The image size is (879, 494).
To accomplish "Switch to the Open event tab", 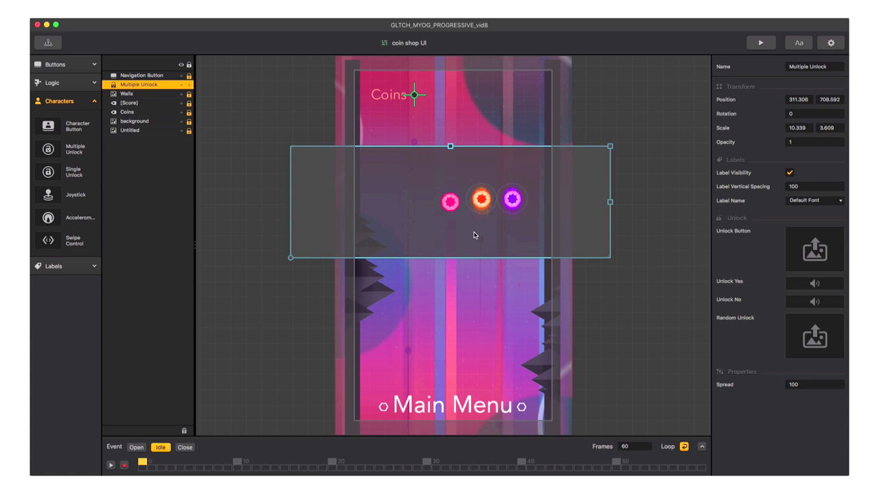I will pyautogui.click(x=136, y=447).
